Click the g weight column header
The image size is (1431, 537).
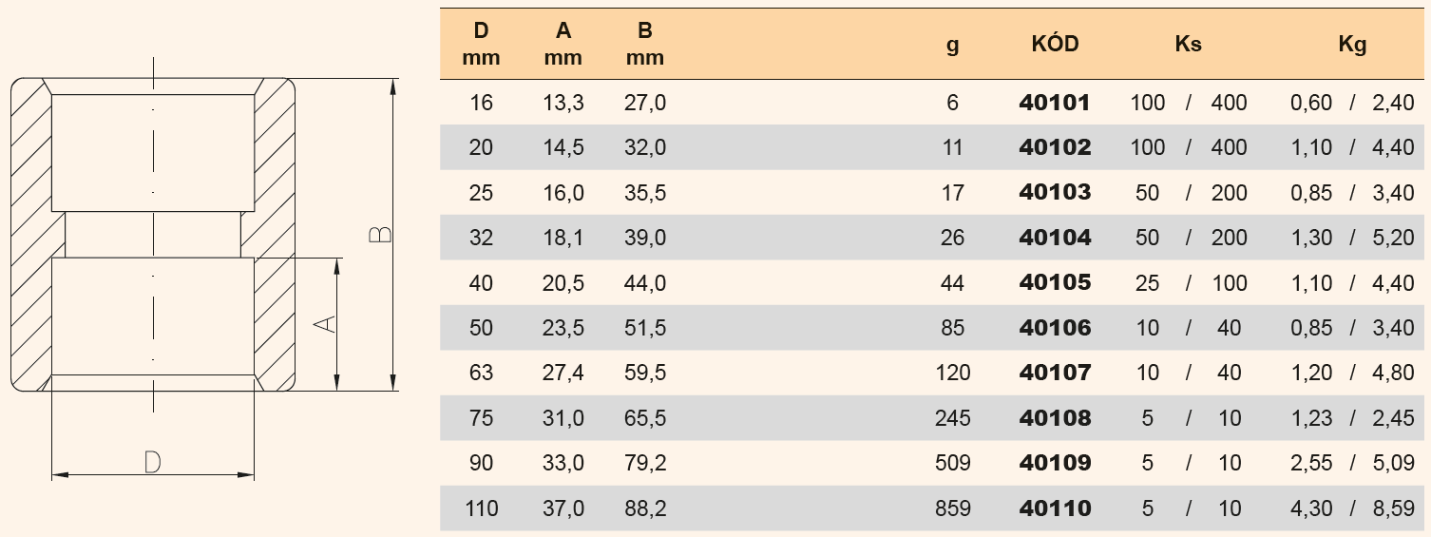tap(953, 47)
